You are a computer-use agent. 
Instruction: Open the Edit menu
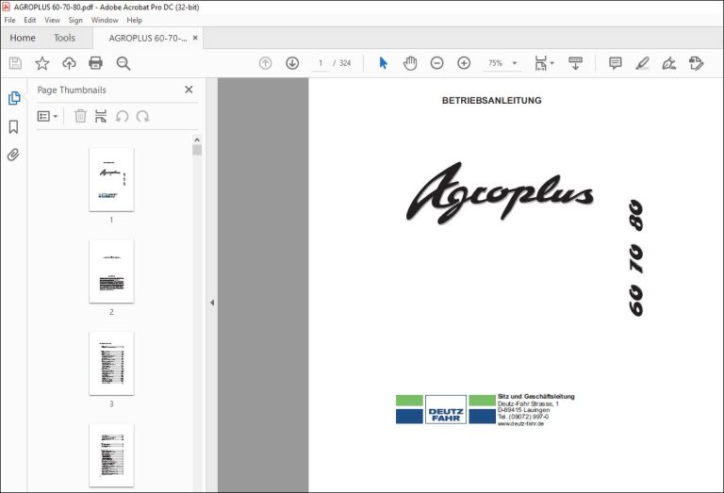pos(30,21)
